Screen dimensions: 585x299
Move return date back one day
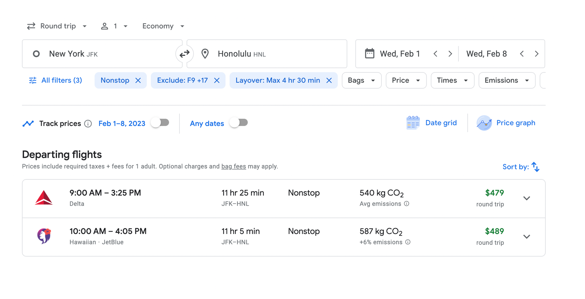pyautogui.click(x=522, y=54)
